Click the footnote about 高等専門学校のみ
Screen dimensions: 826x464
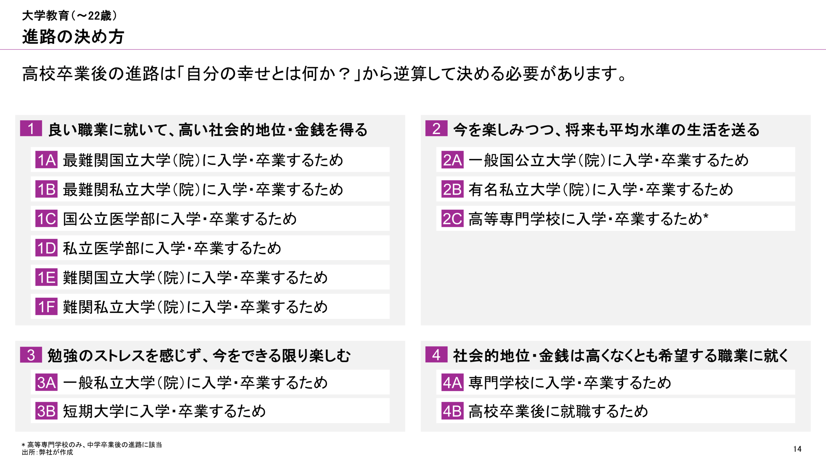[92, 445]
